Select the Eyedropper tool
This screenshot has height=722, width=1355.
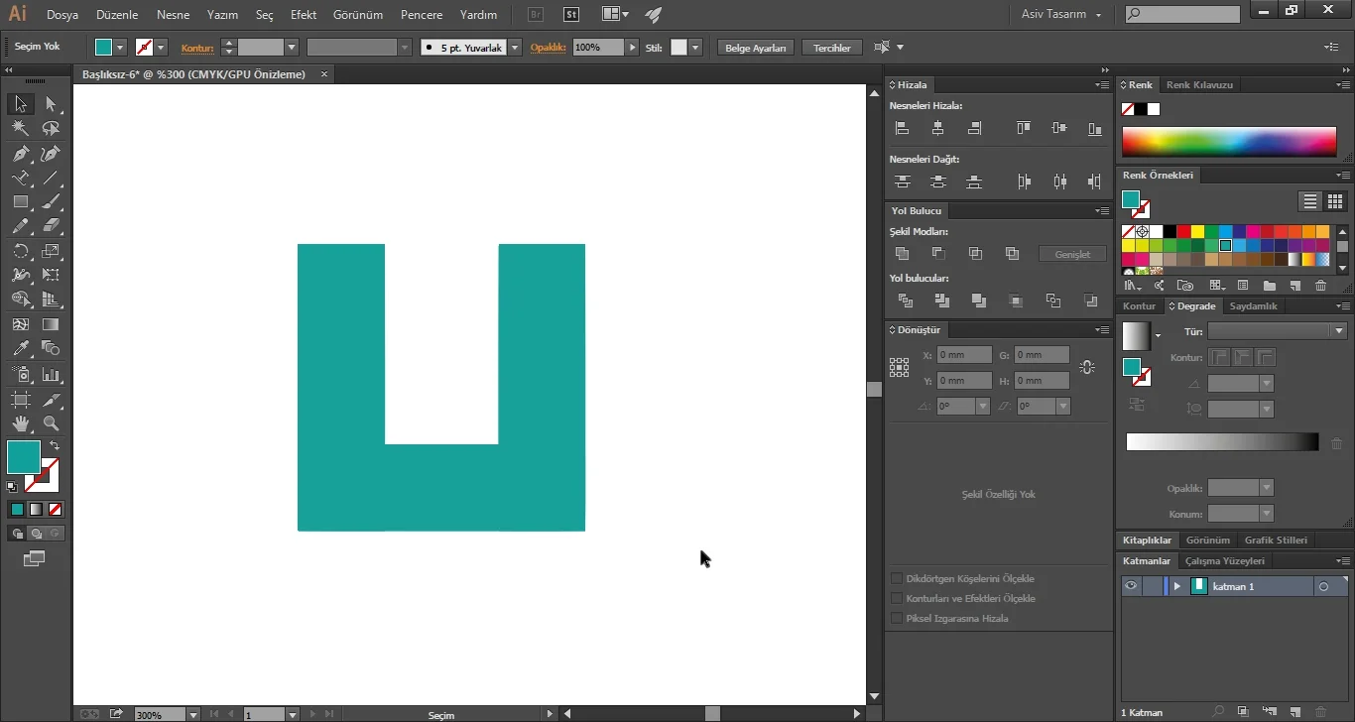[x=20, y=349]
